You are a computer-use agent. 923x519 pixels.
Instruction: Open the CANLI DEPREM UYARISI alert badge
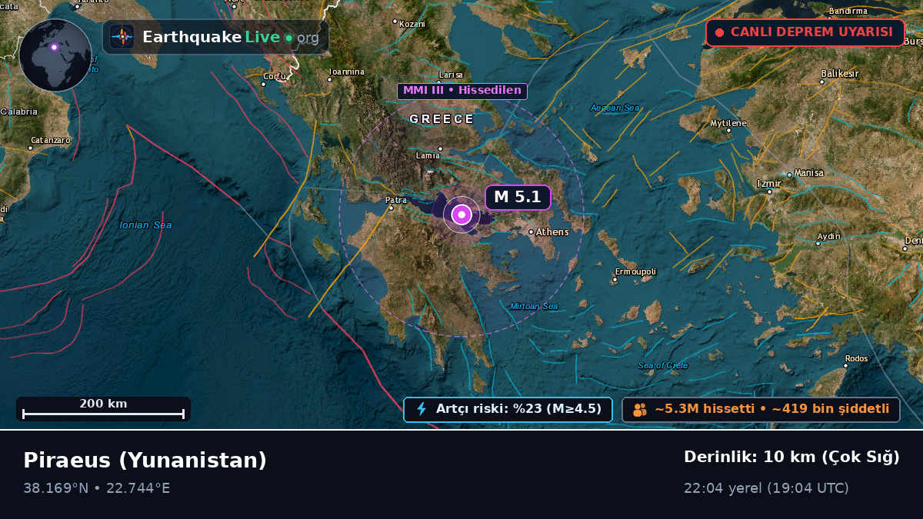(805, 32)
